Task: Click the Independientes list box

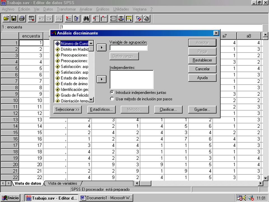Action: click(132, 79)
